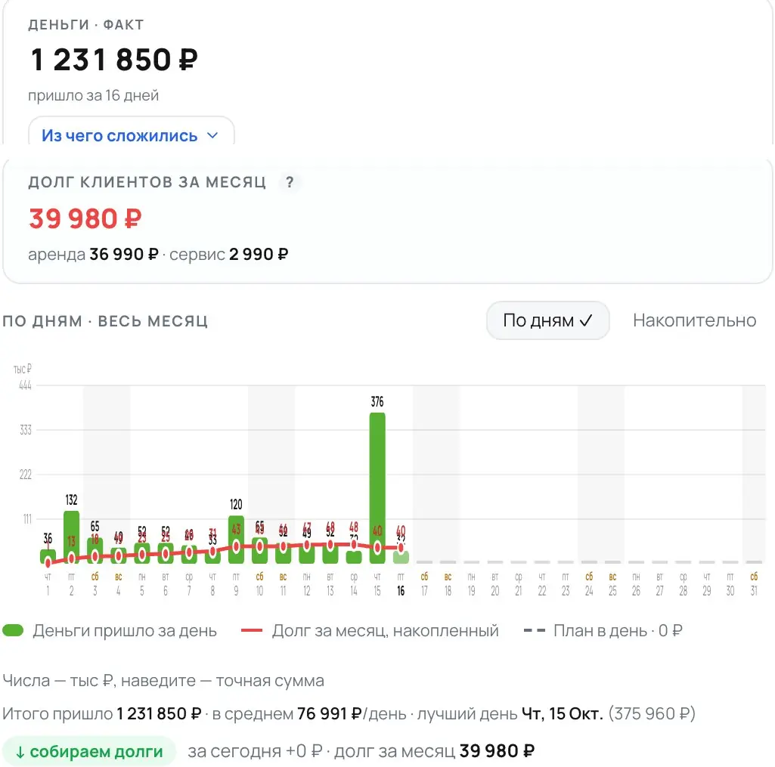775x767 pixels.
Task: Click the bold day "16" axis label
Action: 401,591
